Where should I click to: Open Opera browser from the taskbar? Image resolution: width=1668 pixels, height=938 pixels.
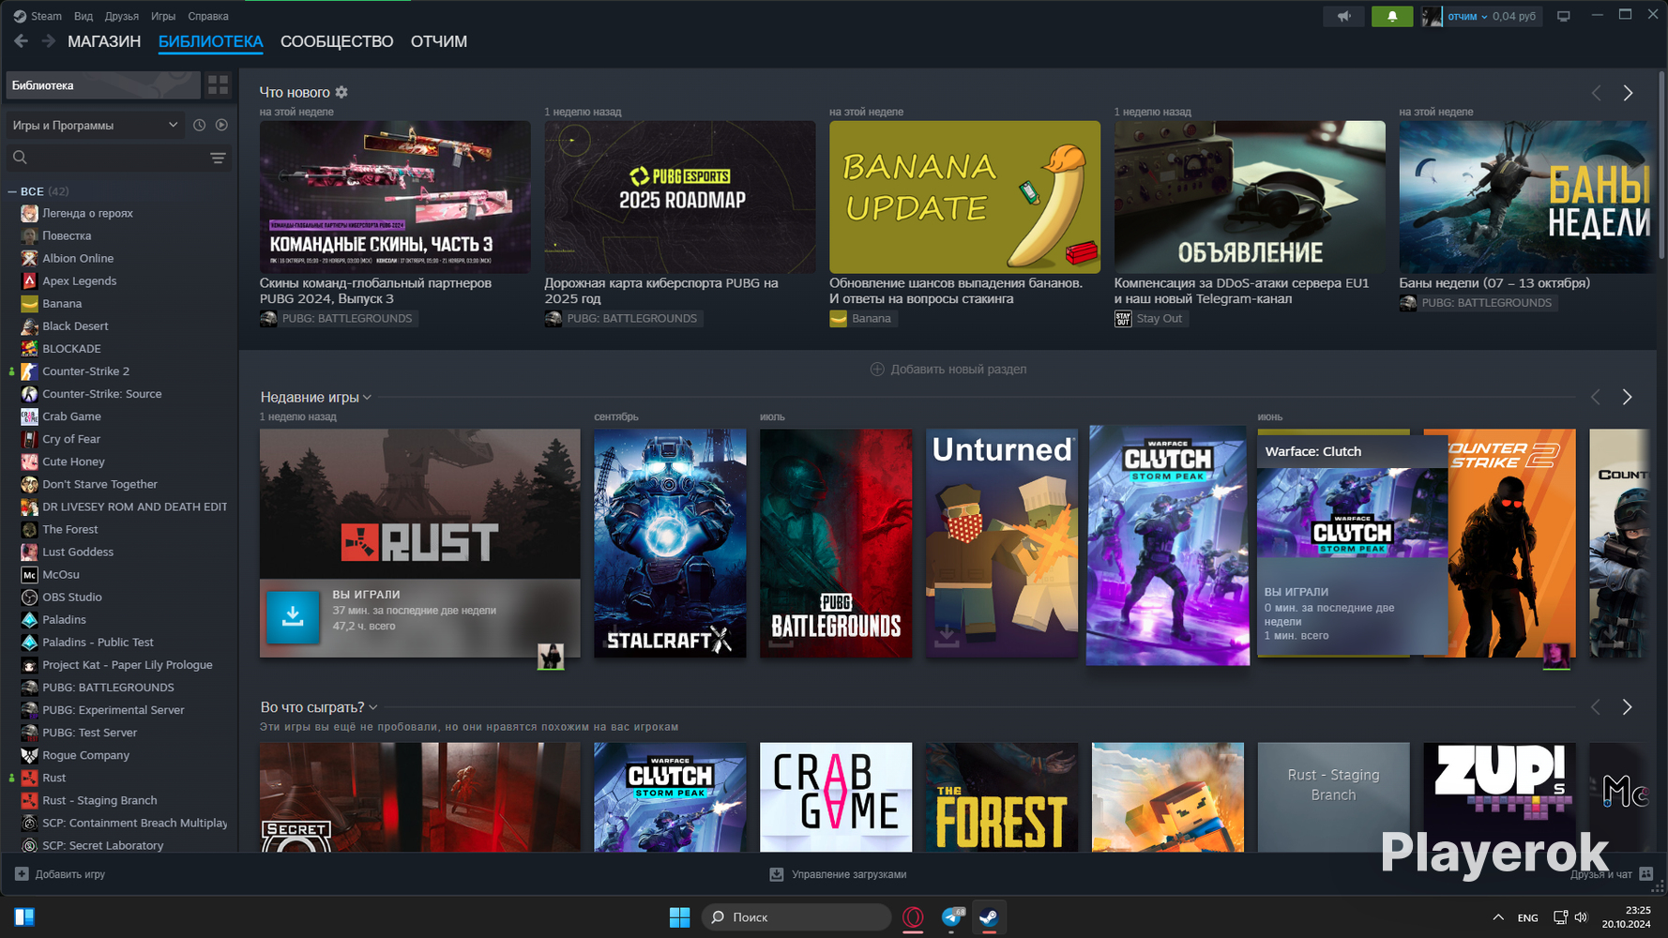pyautogui.click(x=913, y=916)
